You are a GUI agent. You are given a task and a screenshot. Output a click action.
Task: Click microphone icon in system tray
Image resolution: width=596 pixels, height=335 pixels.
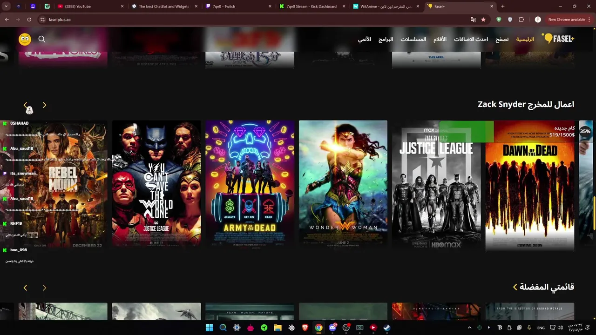pyautogui.click(x=529, y=328)
